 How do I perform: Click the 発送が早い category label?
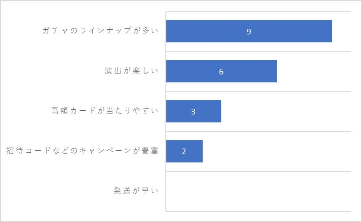tap(136, 191)
